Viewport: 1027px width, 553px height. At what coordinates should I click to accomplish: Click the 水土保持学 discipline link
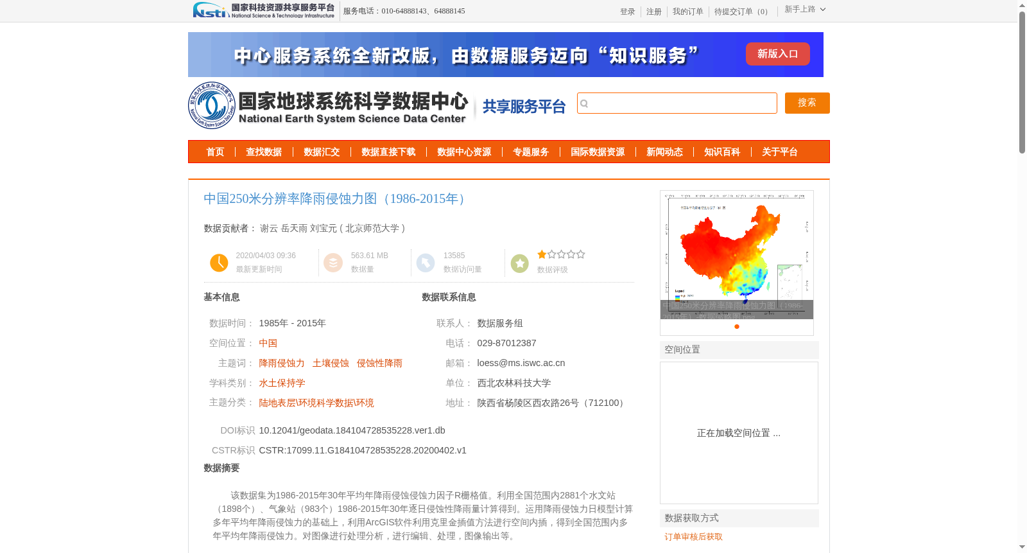point(282,383)
